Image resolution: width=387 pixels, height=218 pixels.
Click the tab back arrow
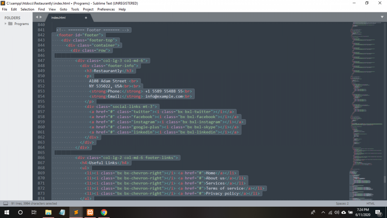coord(37,17)
